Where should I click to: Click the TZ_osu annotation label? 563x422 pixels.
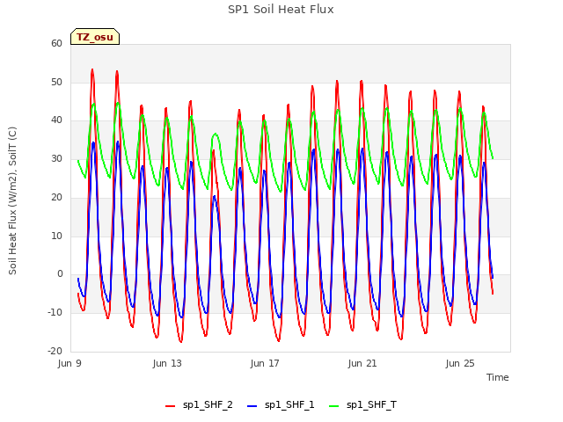pos(95,37)
